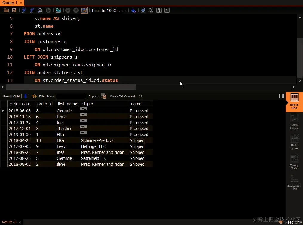Open find panel magnifier icon
303x225 pixels.
(151, 10)
